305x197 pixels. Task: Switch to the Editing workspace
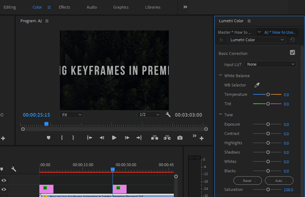[x=10, y=7]
